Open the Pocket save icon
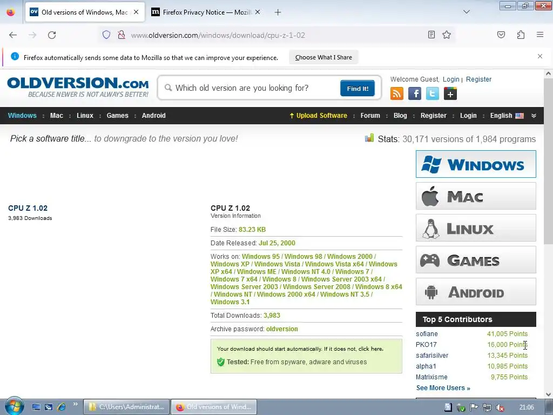The height and width of the screenshot is (415, 553). 501,35
